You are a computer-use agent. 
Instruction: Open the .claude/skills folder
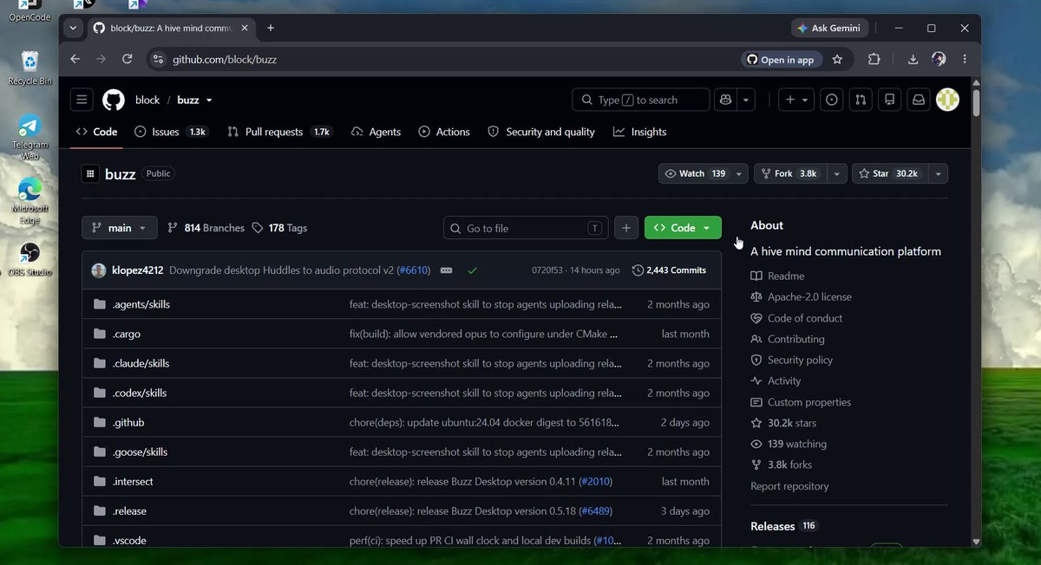tap(141, 363)
